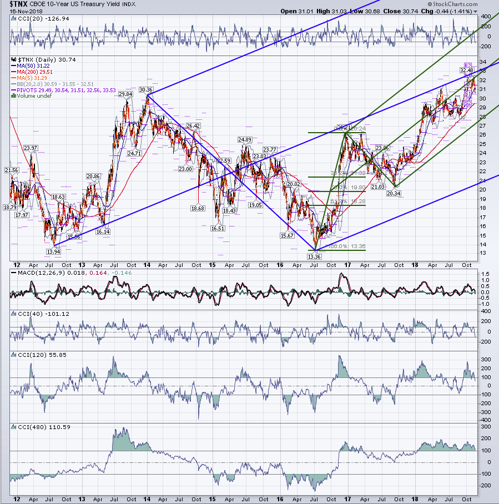
Task: Click the orange MA(5) legend line swatch
Action: pos(13,78)
